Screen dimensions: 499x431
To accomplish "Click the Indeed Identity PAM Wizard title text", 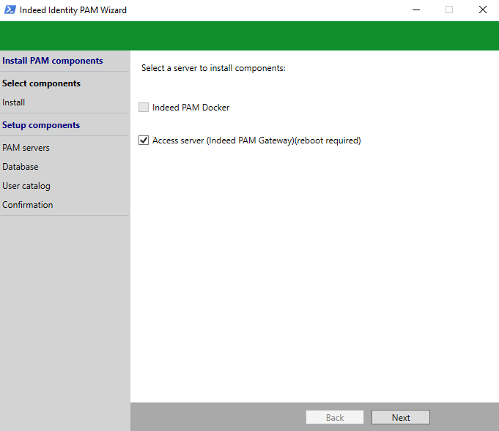I will (x=73, y=10).
